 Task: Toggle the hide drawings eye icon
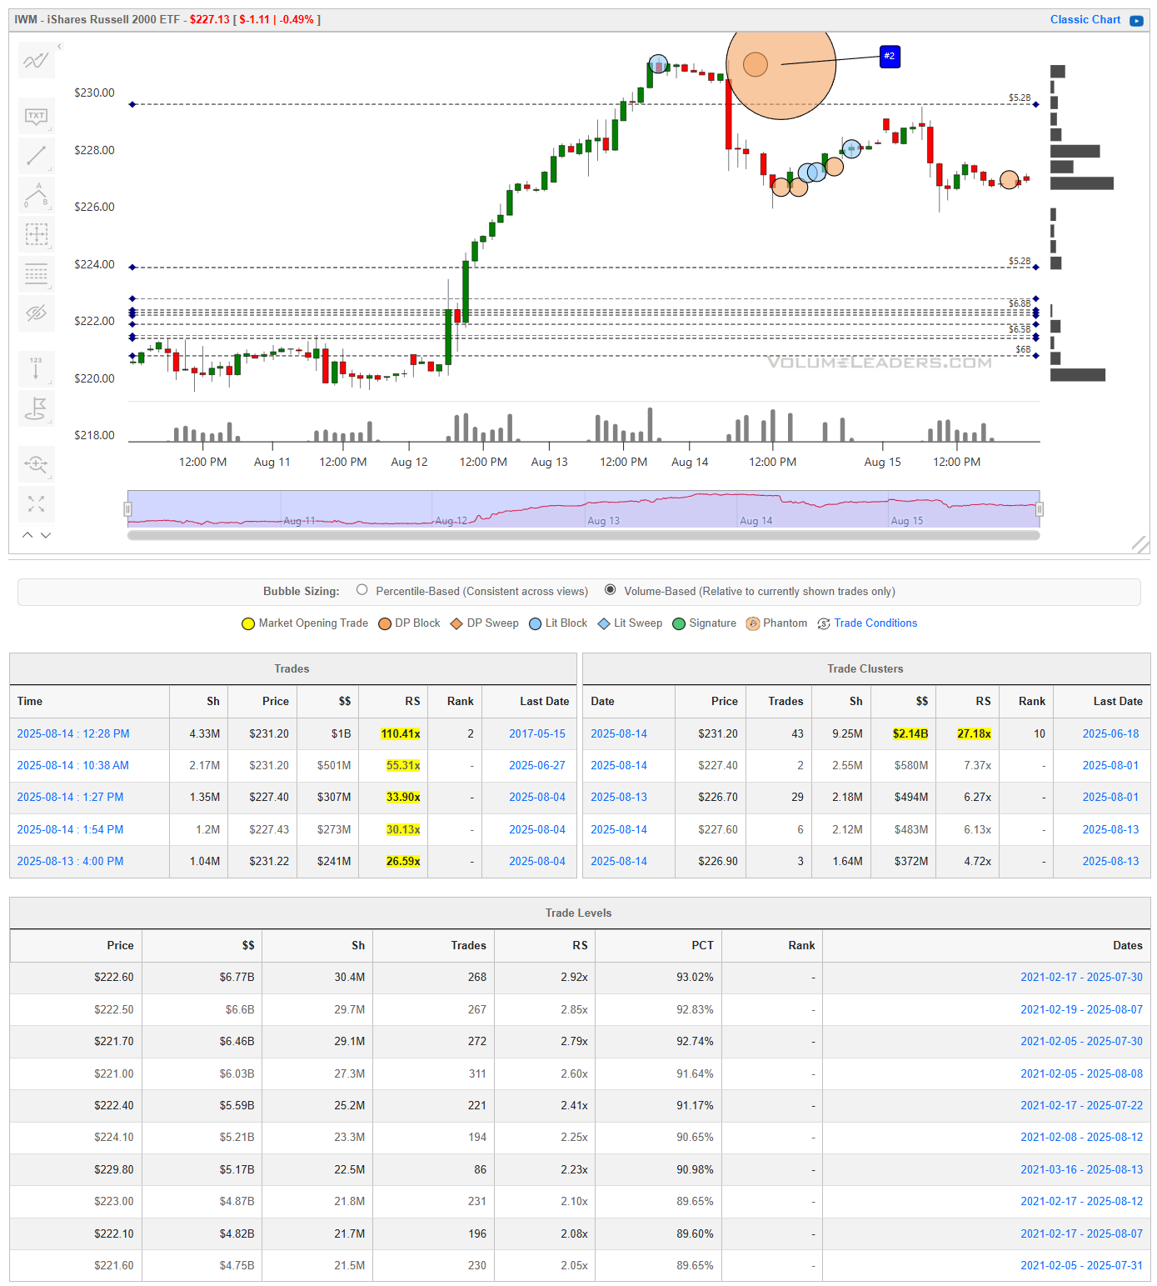point(36,313)
